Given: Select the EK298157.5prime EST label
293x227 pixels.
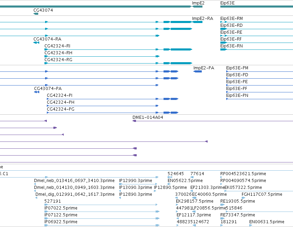Looking at the screenshot, I should [x=195, y=202].
